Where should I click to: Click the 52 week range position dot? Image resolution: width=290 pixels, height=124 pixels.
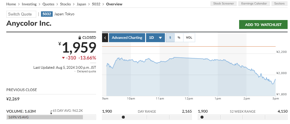pos(202,117)
